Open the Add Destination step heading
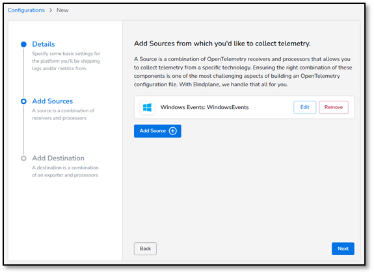The width and height of the screenshot is (374, 274). pos(58,158)
